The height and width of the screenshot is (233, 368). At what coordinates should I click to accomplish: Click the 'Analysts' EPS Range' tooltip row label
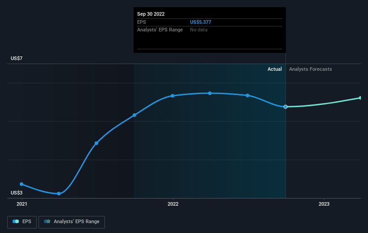point(160,30)
